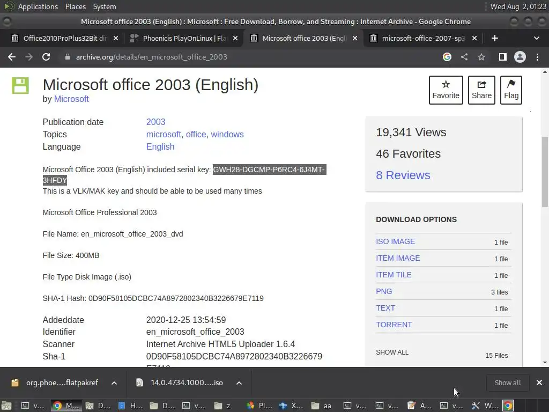Screen dimensions: 549x412
Task: Open downloaded 14.0.4734.1000 iso file
Action: point(180,383)
